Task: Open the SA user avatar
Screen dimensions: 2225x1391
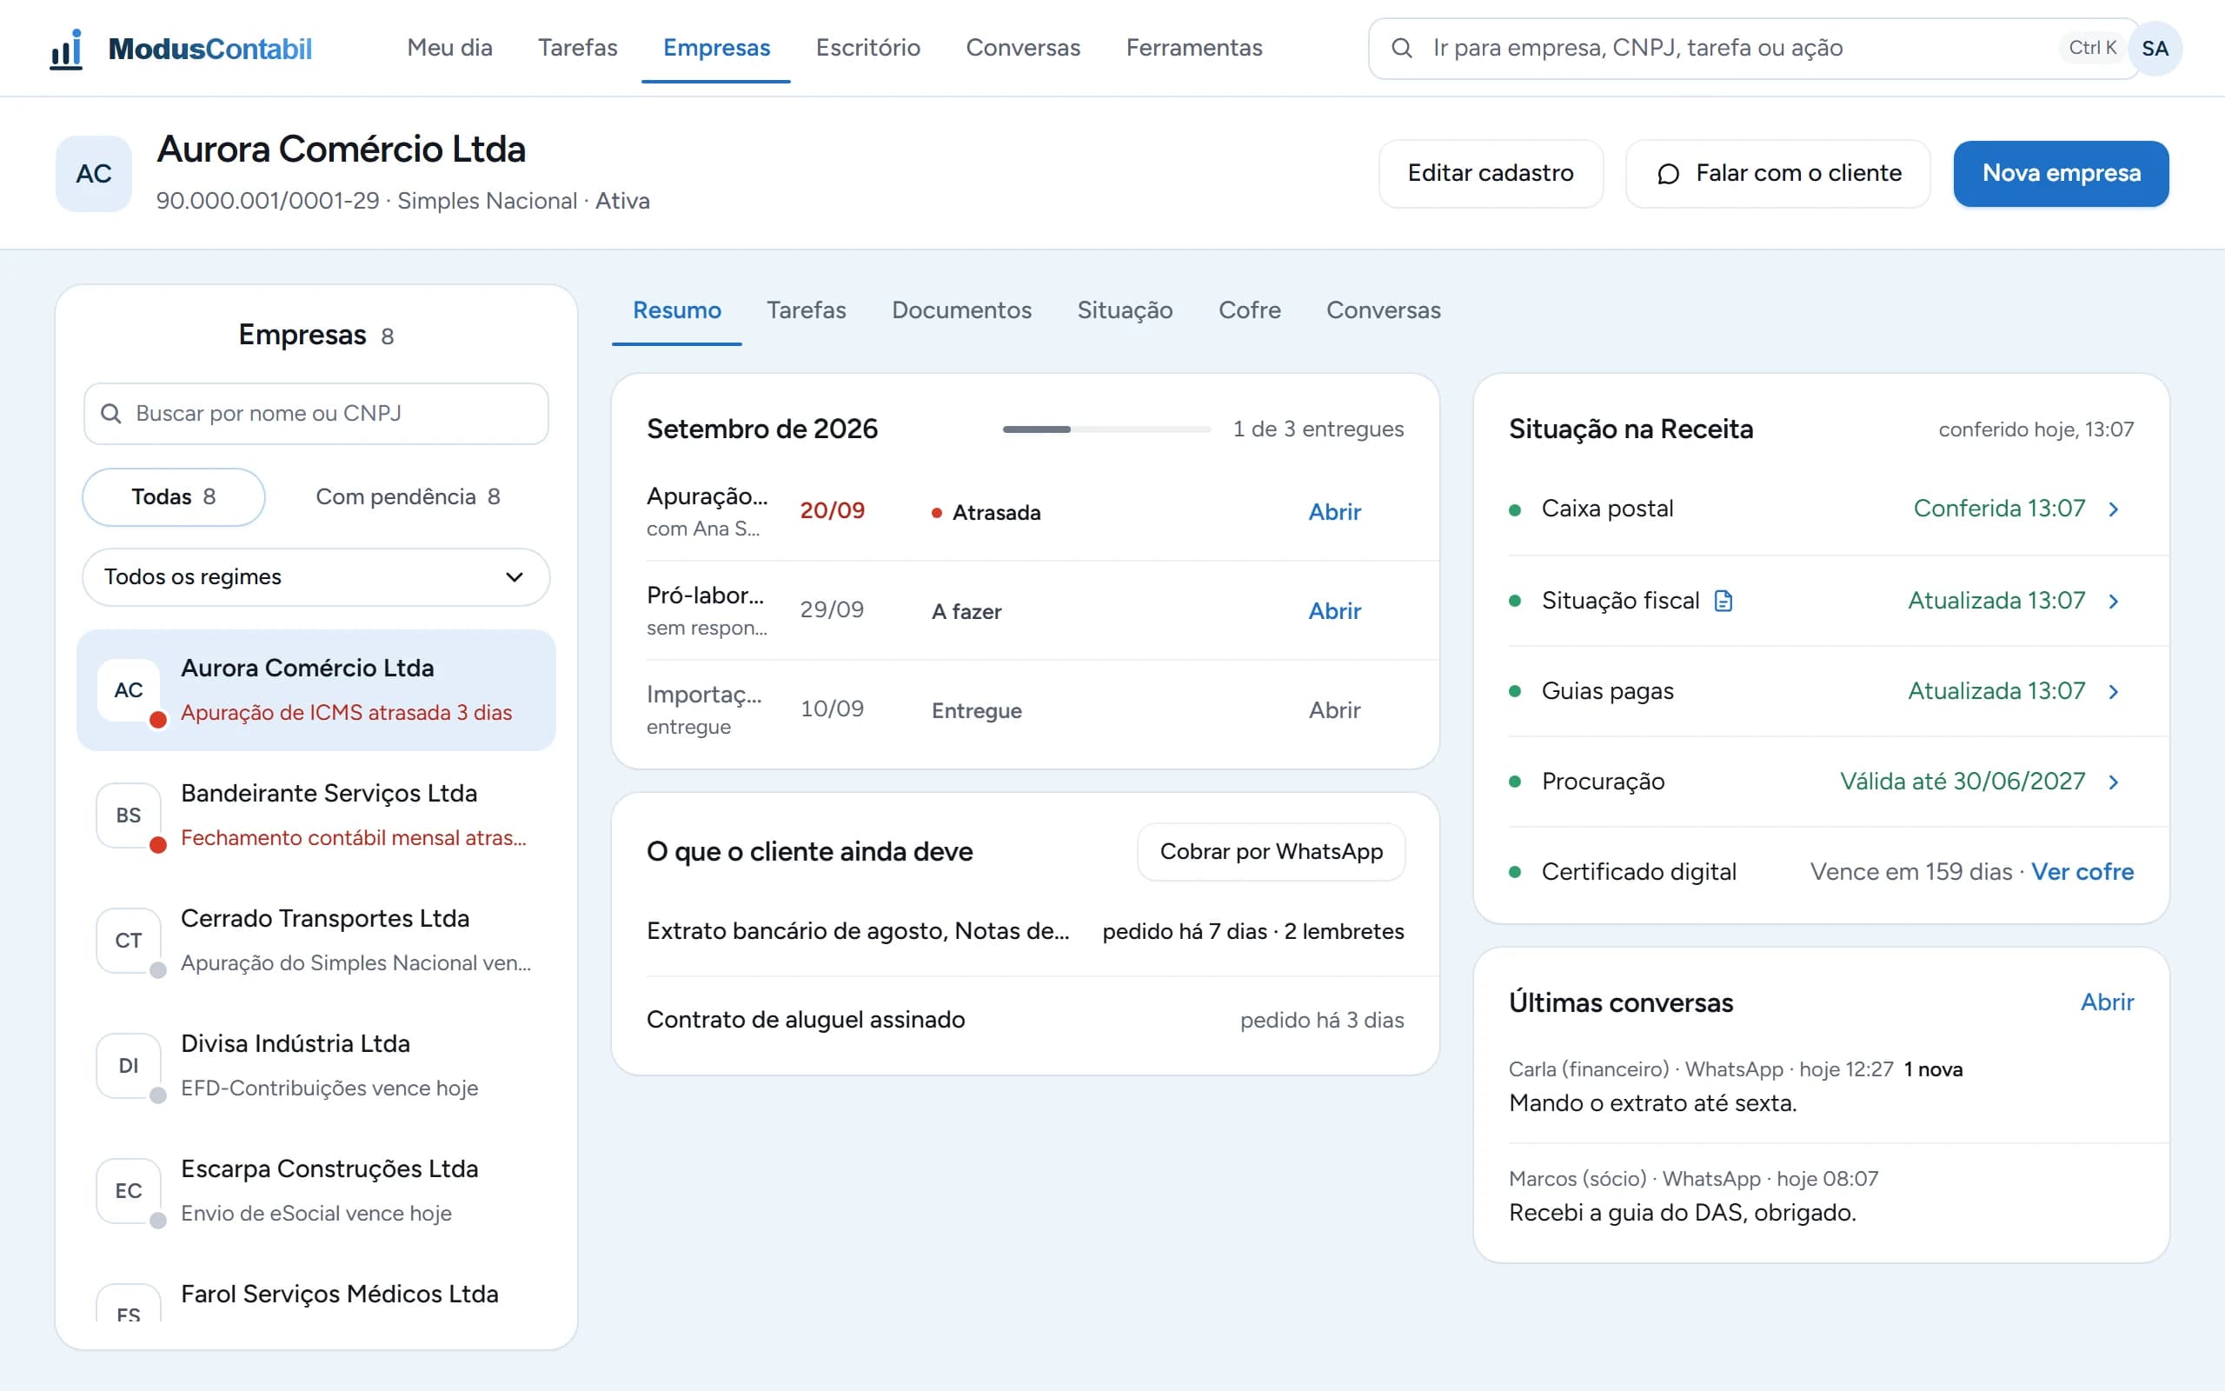Action: pos(2155,48)
